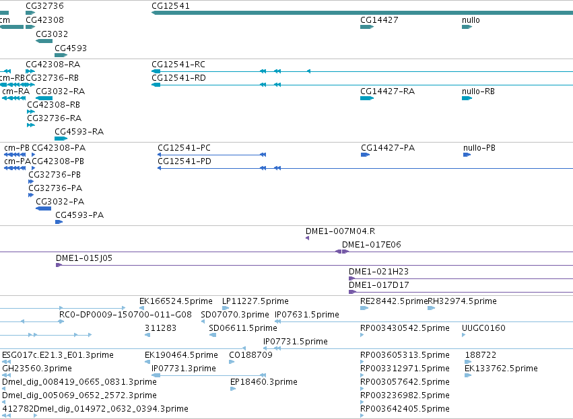The image size is (573, 419).
Task: Click the cm-PB protein label
Action: click(17, 148)
